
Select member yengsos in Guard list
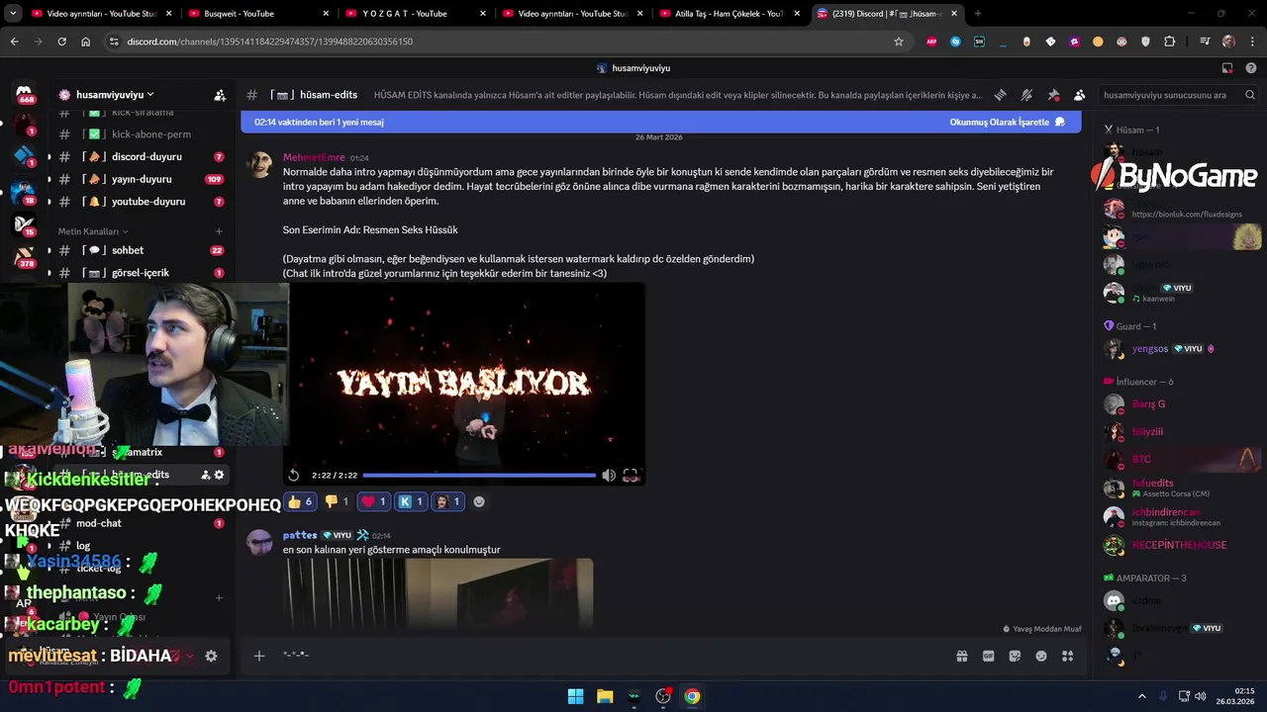pos(1150,349)
